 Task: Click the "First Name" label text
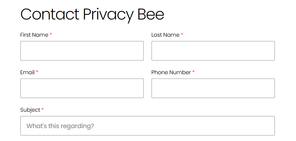point(34,35)
